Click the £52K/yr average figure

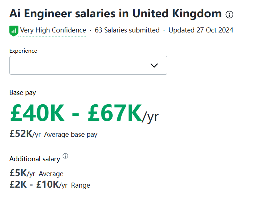coord(25,134)
